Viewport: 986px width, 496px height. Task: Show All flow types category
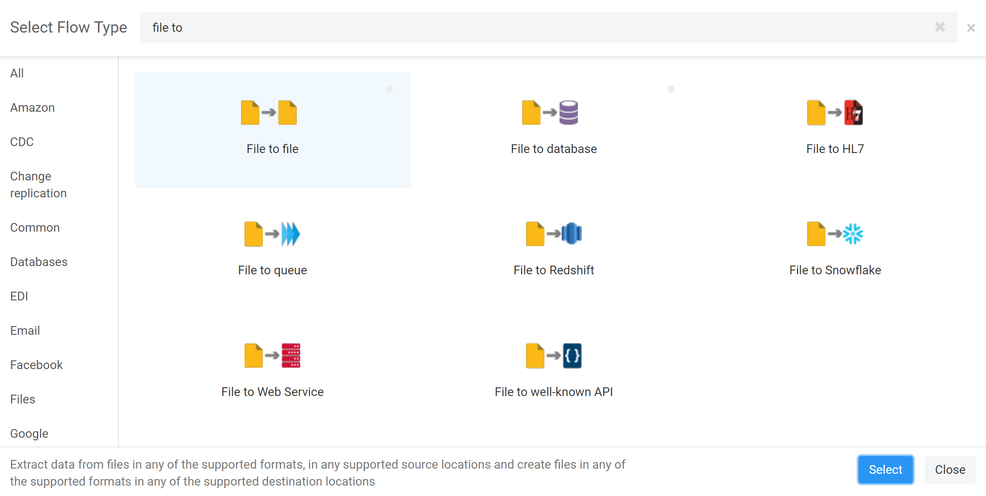coord(17,73)
